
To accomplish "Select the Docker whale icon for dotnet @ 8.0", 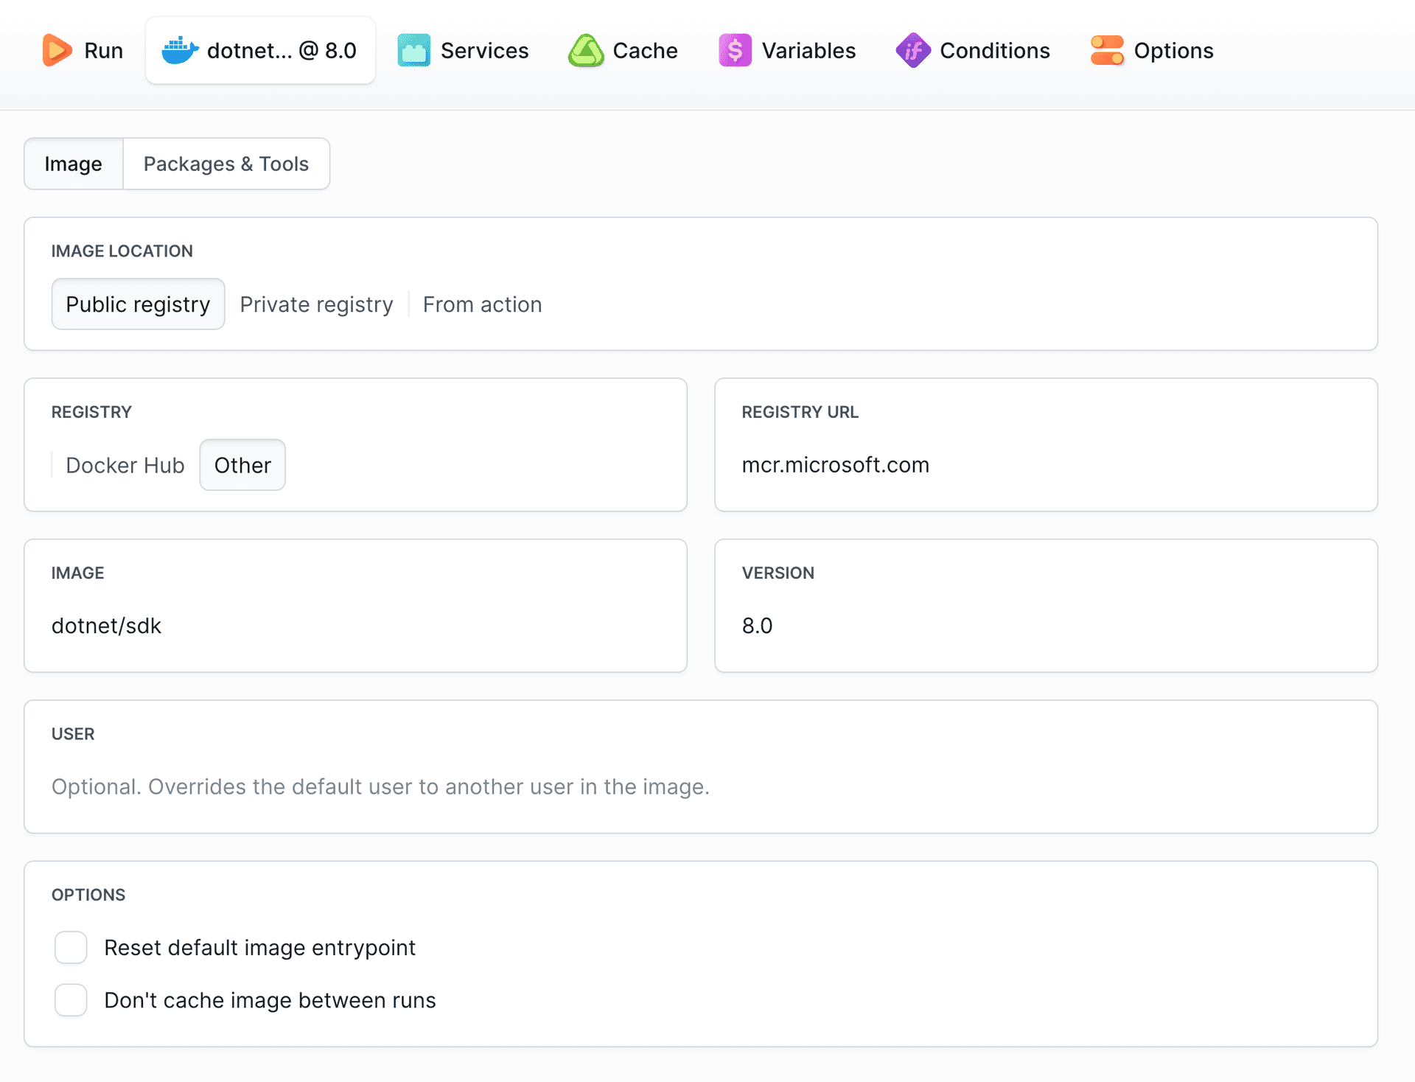I will (180, 50).
